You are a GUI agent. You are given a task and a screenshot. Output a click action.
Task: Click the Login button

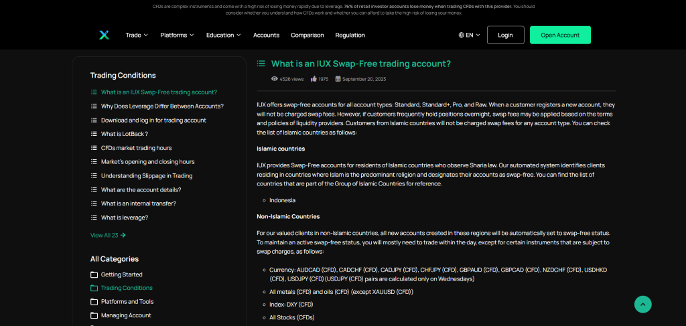[505, 35]
